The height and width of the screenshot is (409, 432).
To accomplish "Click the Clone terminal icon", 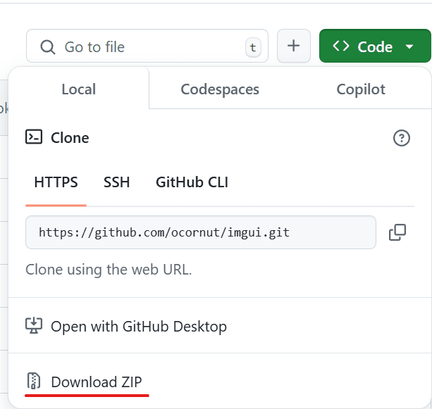I will pos(34,137).
